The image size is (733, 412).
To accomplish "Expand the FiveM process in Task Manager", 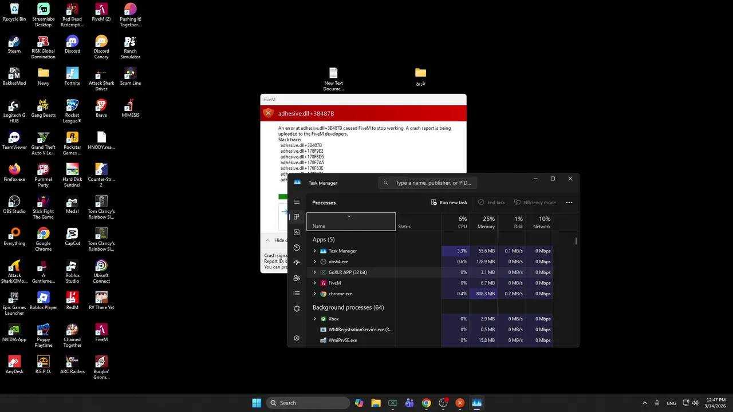I will (314, 283).
